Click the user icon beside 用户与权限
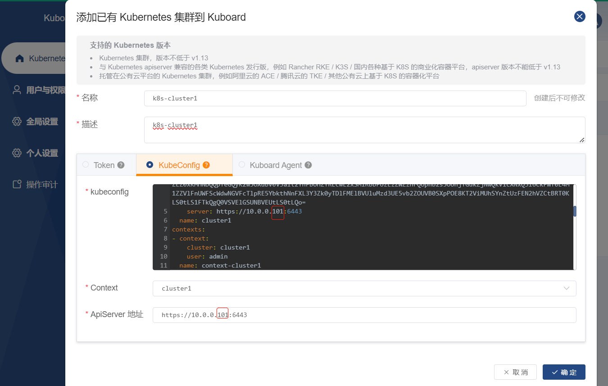The height and width of the screenshot is (386, 608). (17, 90)
